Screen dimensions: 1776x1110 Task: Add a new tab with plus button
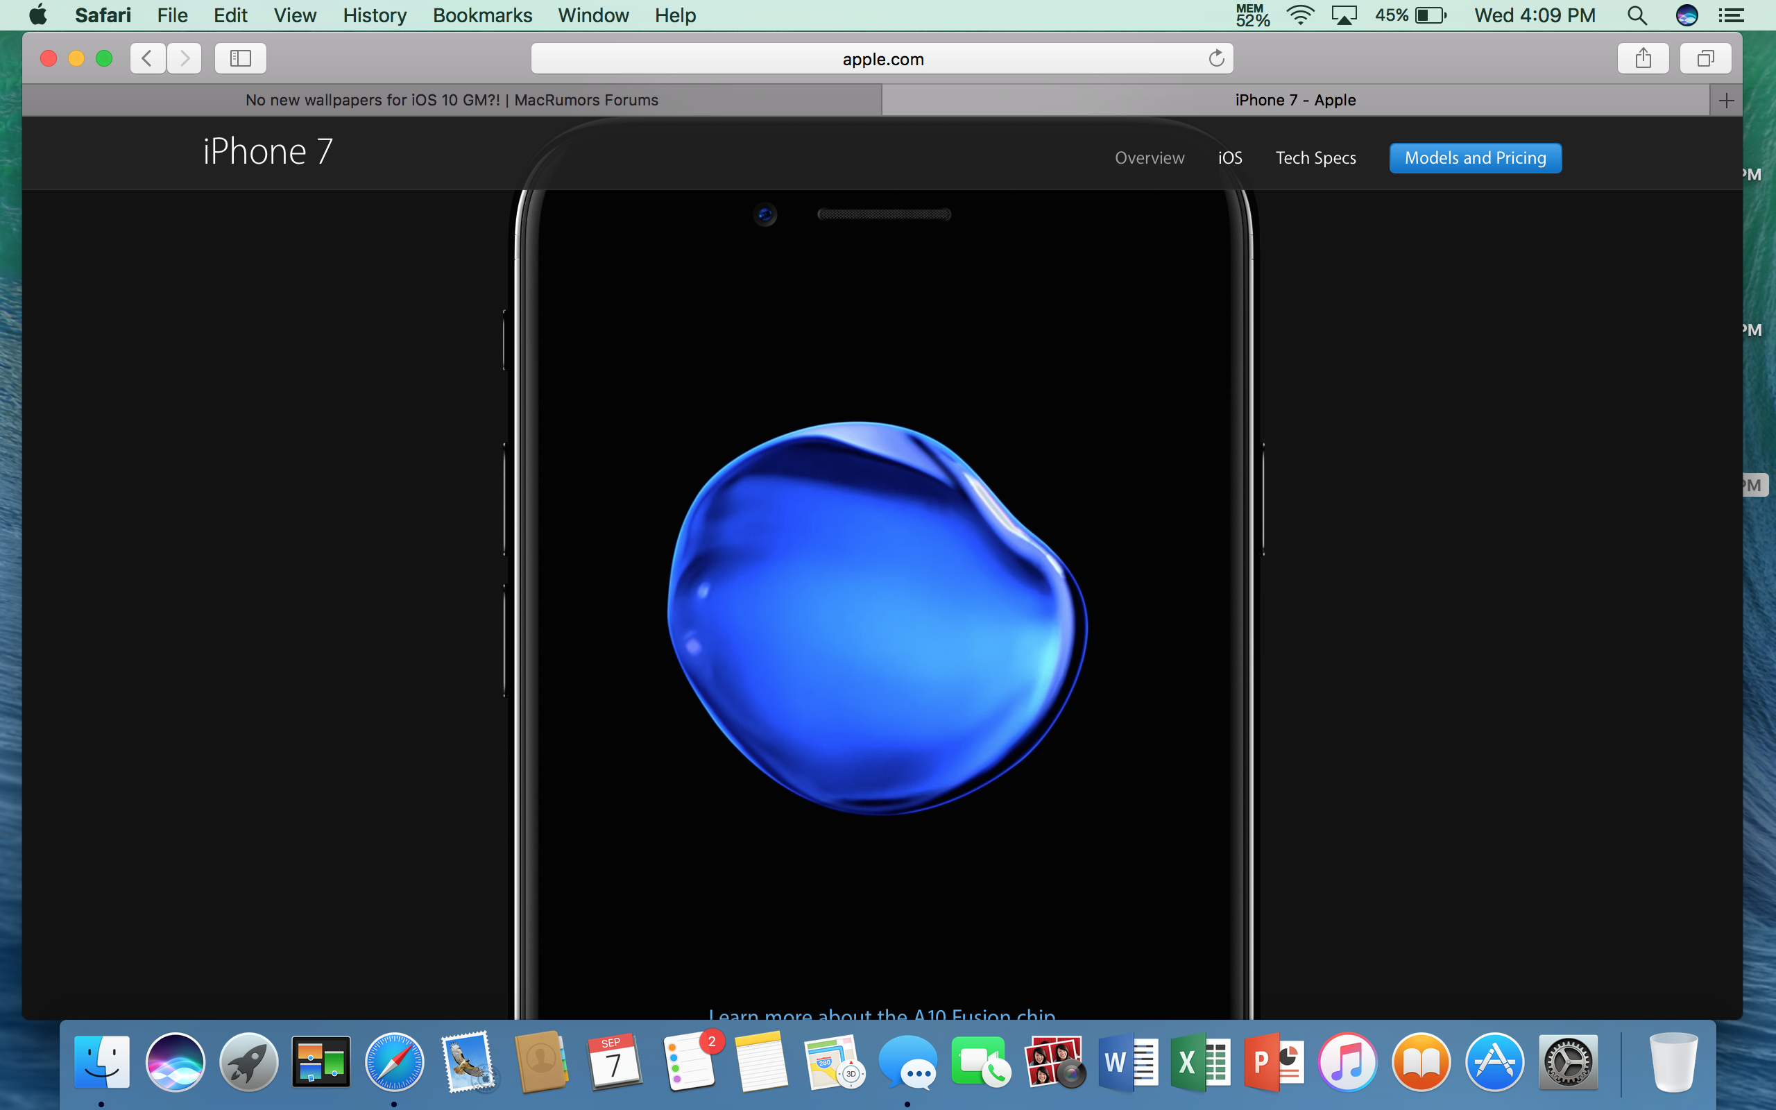(1726, 101)
